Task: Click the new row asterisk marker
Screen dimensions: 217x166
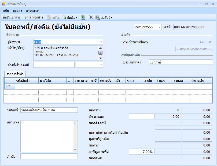Action: point(9,86)
